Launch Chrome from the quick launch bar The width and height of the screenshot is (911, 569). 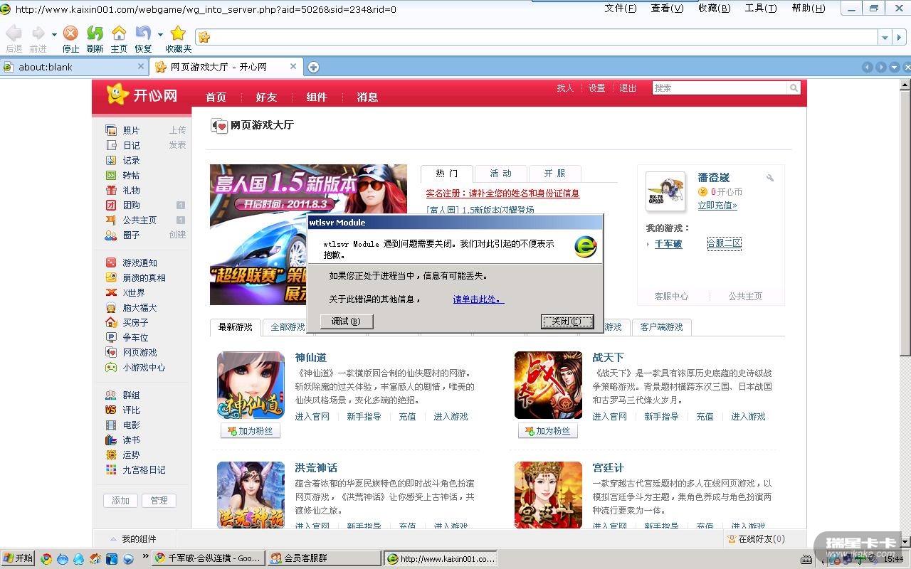coord(46,559)
